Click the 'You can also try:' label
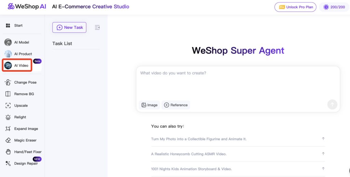350x177 pixels. [167, 126]
